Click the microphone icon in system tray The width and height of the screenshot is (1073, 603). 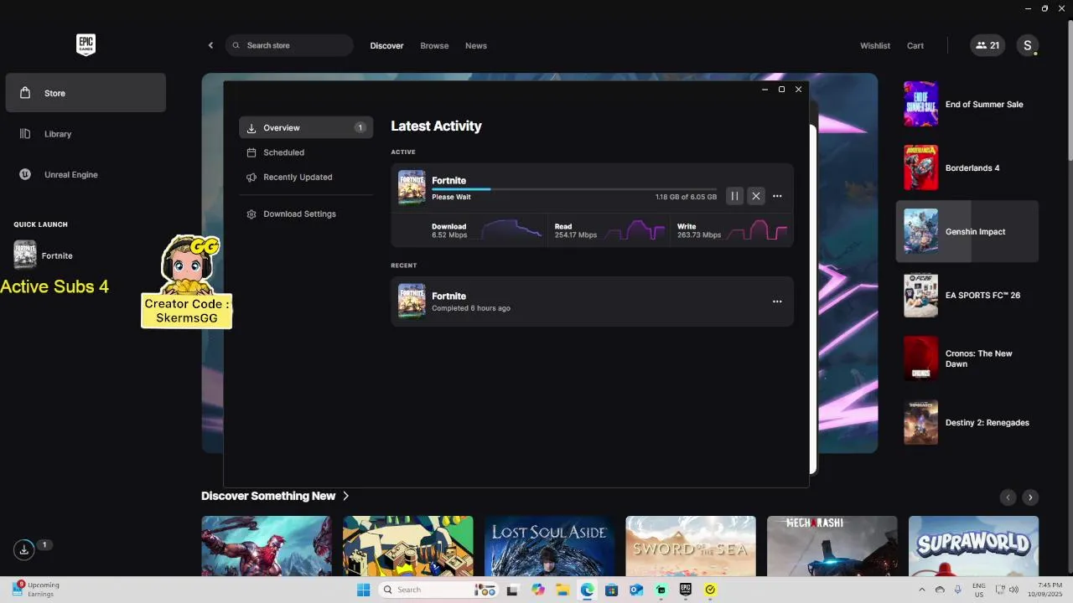(x=958, y=590)
